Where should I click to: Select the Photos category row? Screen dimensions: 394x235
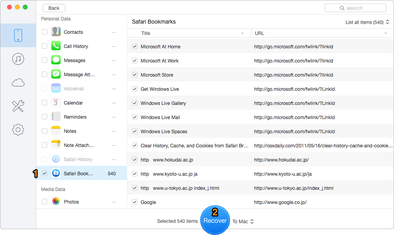pos(82,202)
